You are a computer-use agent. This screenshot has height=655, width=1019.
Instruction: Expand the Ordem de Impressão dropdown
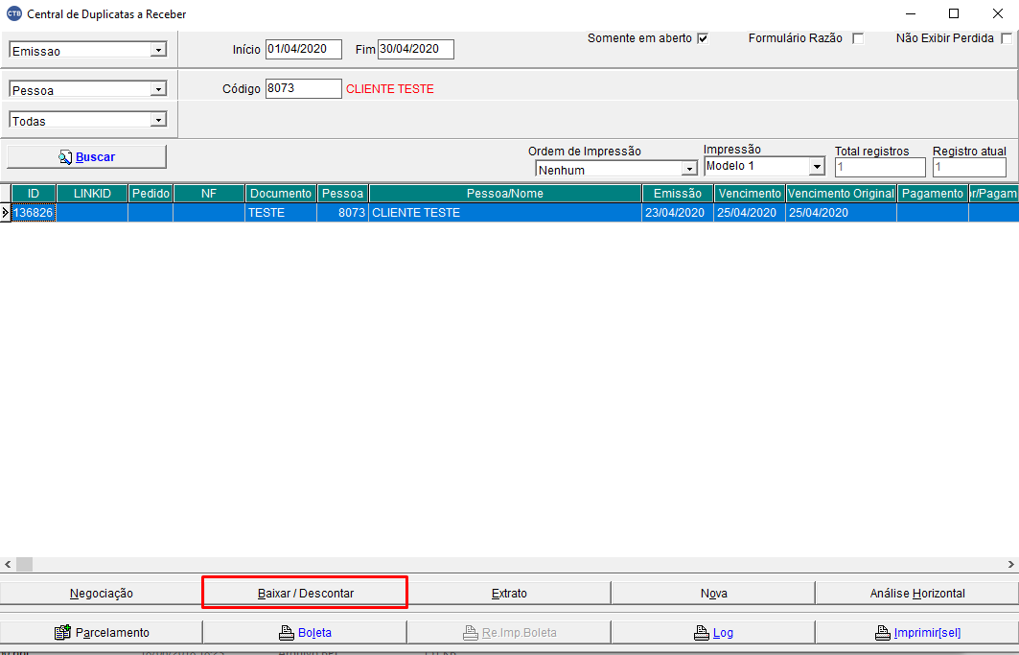click(x=688, y=169)
